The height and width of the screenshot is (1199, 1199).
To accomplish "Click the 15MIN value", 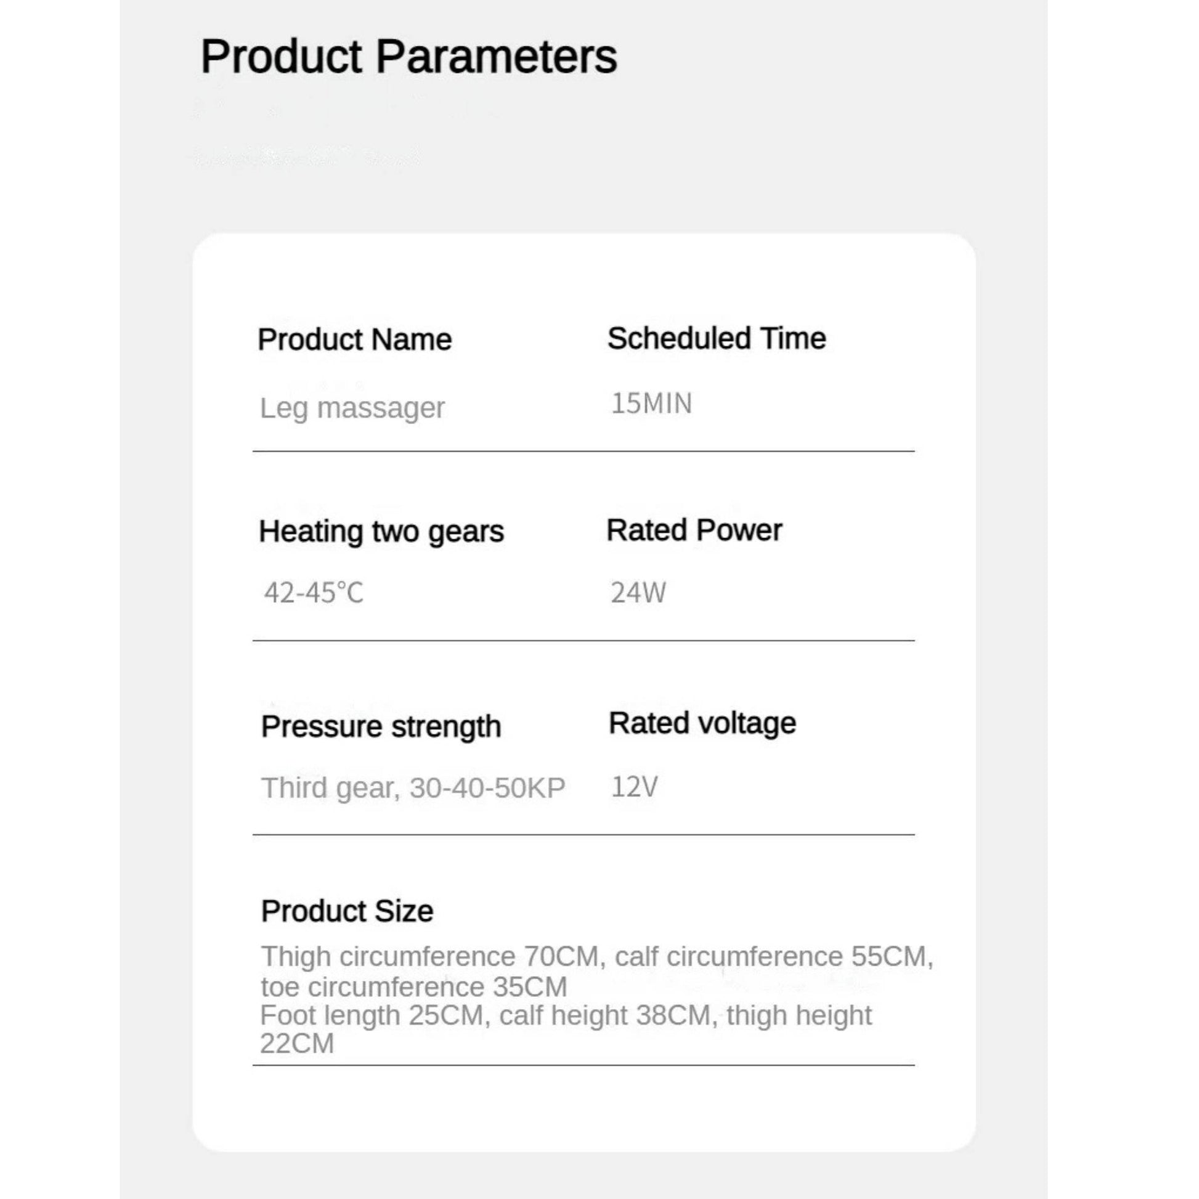I will pyautogui.click(x=652, y=404).
